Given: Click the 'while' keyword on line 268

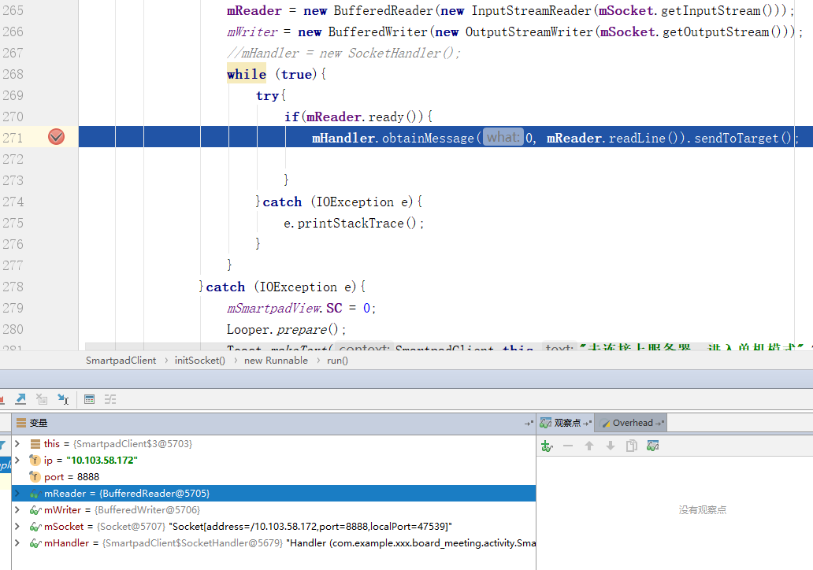Looking at the screenshot, I should [x=247, y=74].
